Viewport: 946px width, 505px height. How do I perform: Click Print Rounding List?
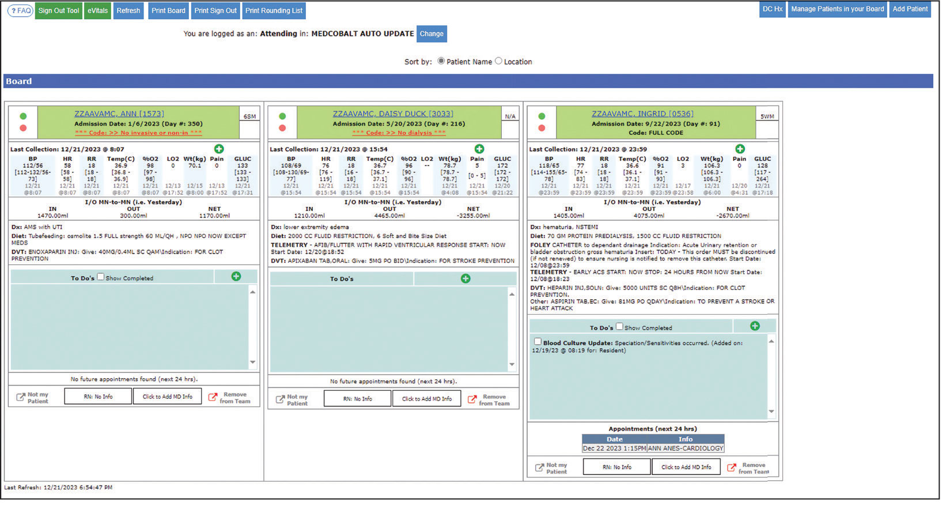[274, 10]
